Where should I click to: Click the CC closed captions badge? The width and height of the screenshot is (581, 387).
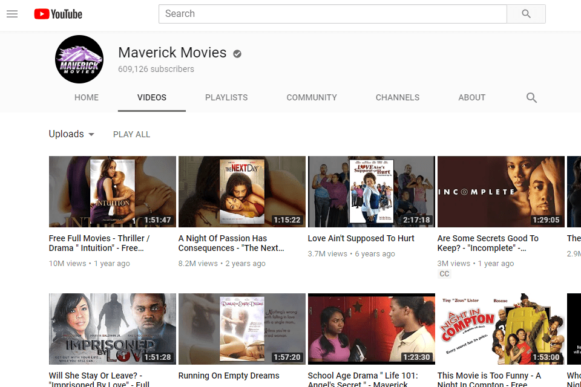coord(444,274)
